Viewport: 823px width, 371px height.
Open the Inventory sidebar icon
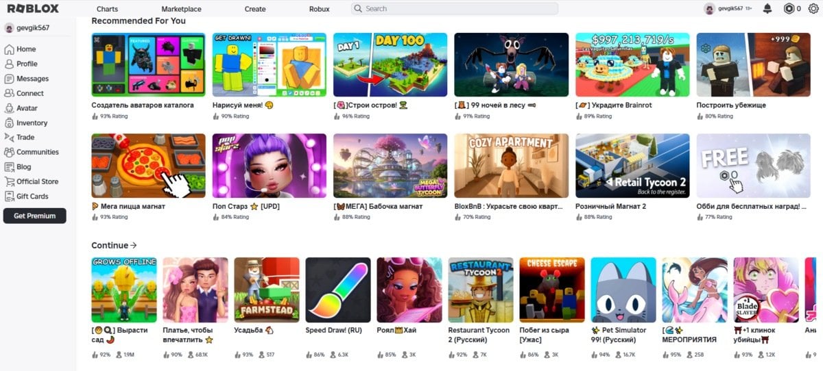tap(10, 123)
